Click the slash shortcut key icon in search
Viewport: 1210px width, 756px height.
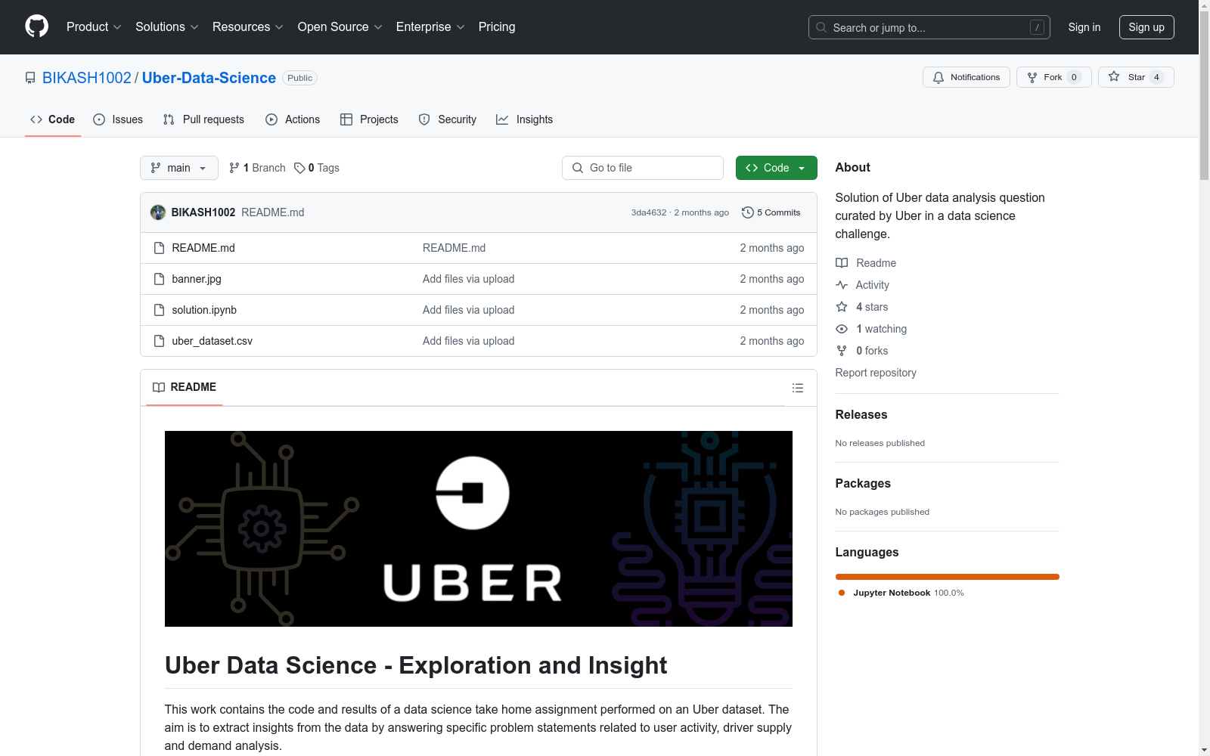click(1037, 27)
